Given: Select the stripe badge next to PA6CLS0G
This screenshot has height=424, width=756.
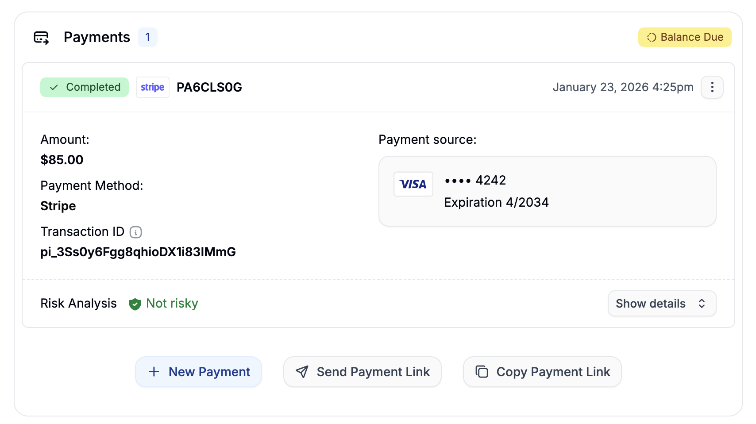Looking at the screenshot, I should click(152, 87).
